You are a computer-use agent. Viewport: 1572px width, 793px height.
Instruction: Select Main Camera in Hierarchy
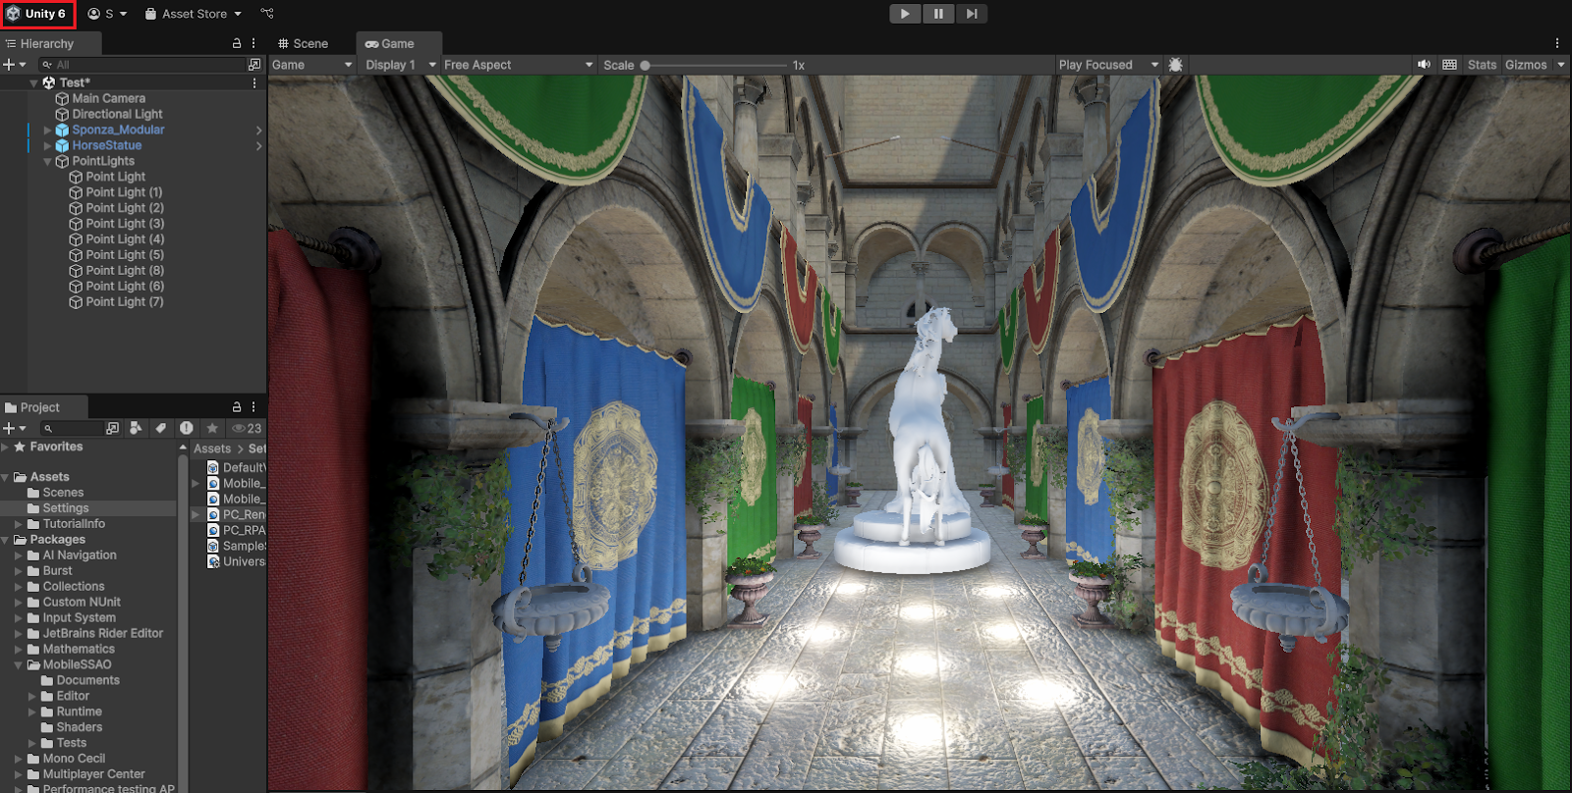108,98
